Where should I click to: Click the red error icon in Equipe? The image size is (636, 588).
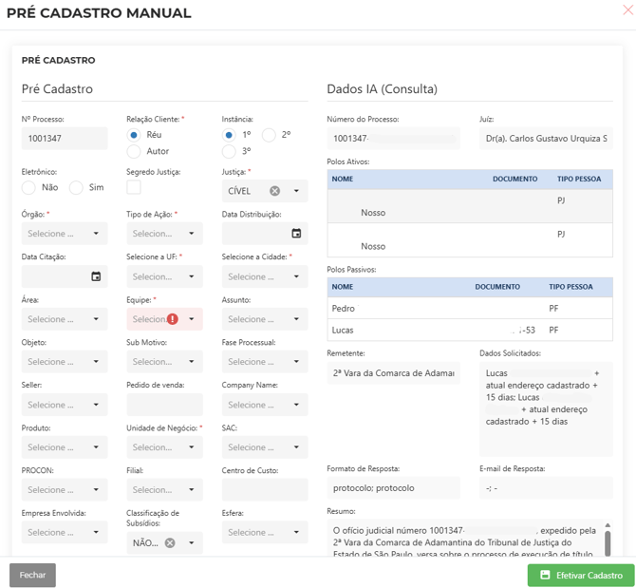tap(173, 319)
